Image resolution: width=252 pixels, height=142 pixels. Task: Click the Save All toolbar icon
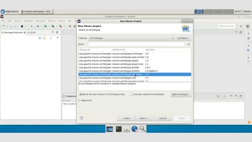click(x=16, y=26)
